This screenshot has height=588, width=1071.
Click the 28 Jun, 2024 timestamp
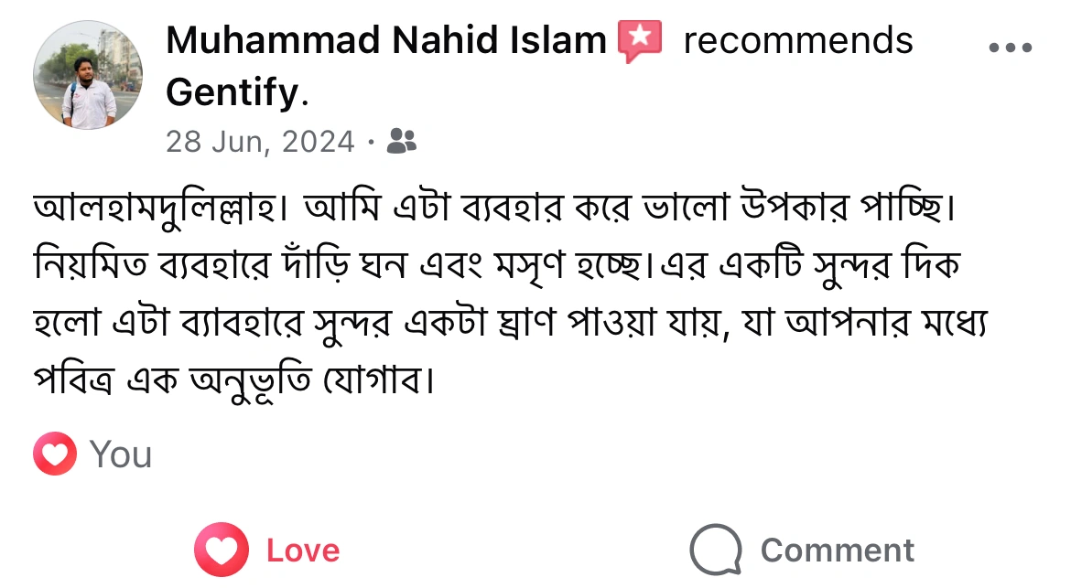260,142
